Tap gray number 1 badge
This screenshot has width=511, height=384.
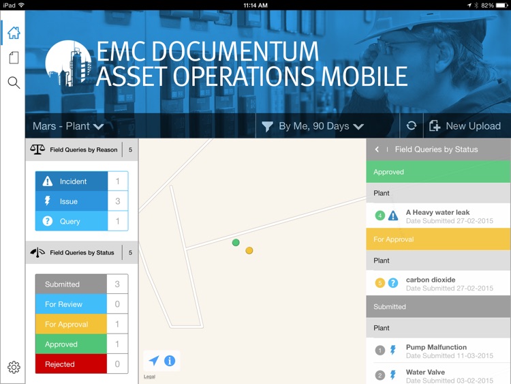[380, 351]
